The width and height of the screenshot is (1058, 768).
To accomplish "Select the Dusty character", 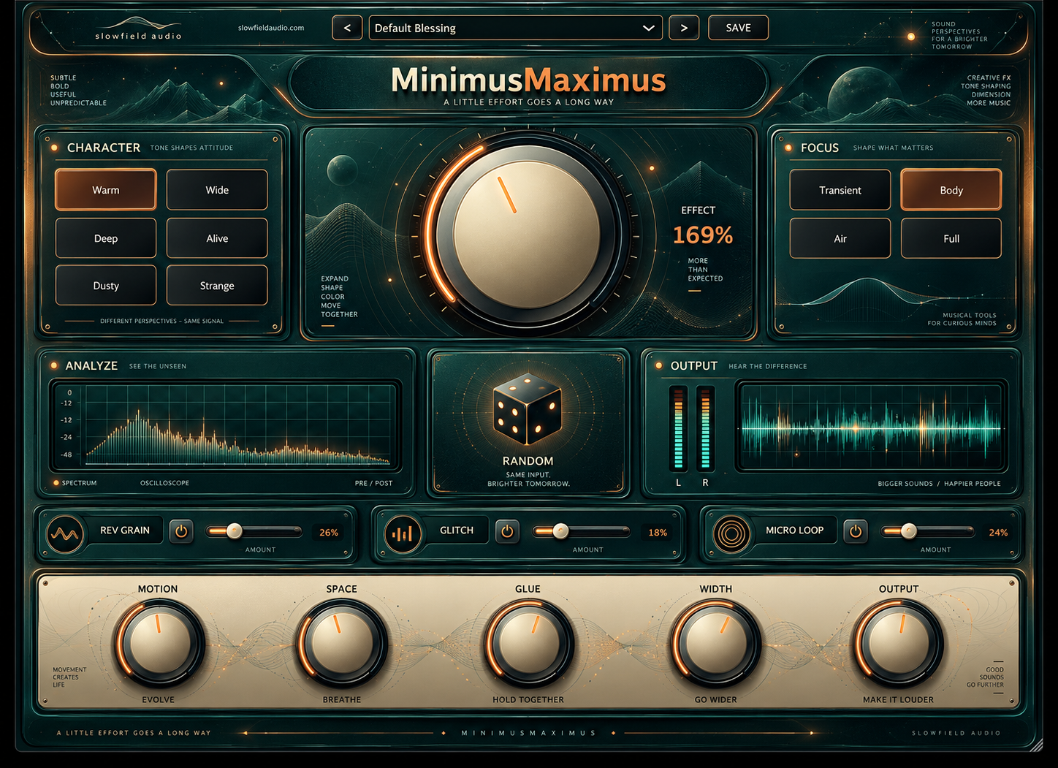I will [x=106, y=285].
